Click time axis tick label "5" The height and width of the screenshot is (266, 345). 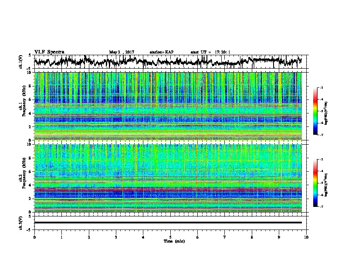pyautogui.click(x=170, y=237)
